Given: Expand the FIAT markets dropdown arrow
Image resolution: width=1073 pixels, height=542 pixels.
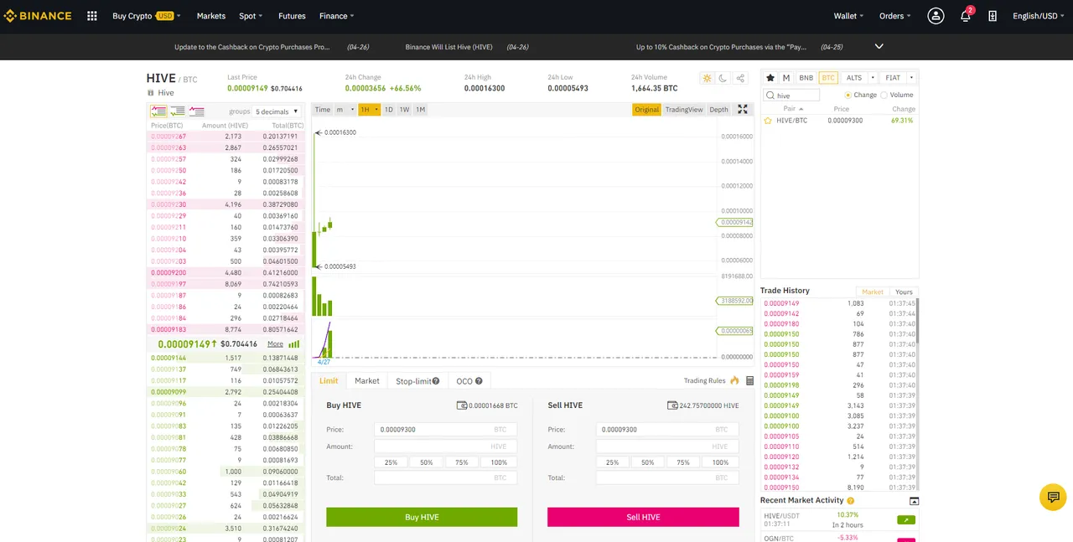Looking at the screenshot, I should (911, 78).
